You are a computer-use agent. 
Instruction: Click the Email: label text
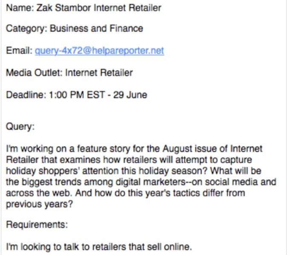click(20, 51)
